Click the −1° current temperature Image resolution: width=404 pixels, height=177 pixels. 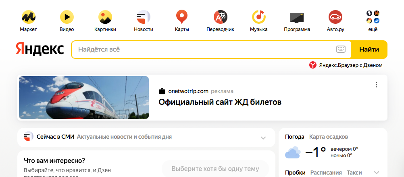coord(315,152)
